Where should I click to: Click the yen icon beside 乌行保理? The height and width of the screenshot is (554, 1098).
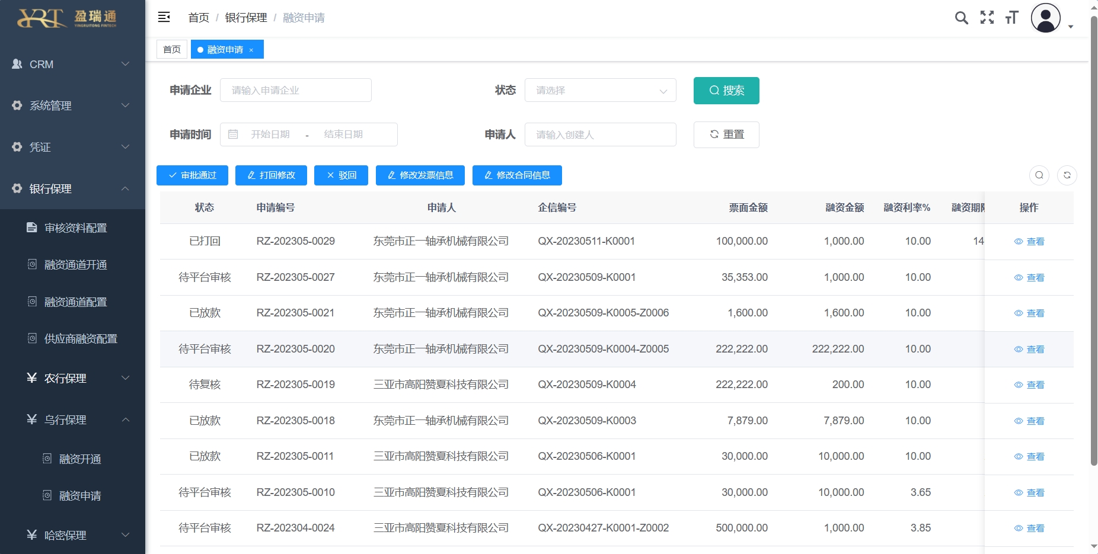point(32,419)
